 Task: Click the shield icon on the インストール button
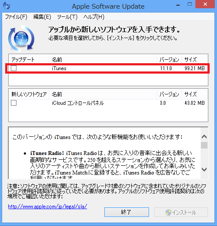click(168, 213)
